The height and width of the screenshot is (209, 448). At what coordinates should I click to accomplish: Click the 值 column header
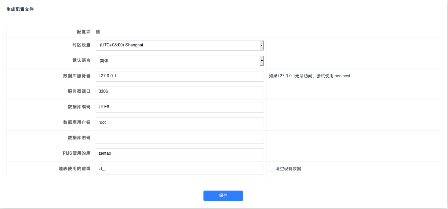(x=98, y=32)
